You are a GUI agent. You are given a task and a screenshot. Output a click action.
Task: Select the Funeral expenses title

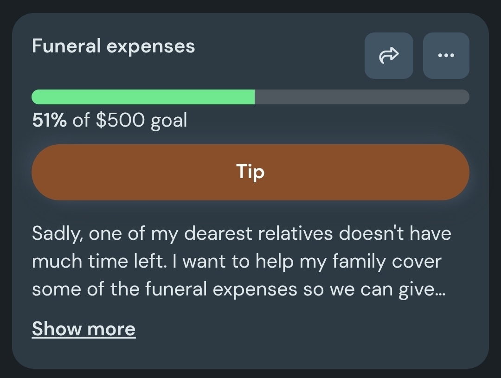(x=113, y=46)
